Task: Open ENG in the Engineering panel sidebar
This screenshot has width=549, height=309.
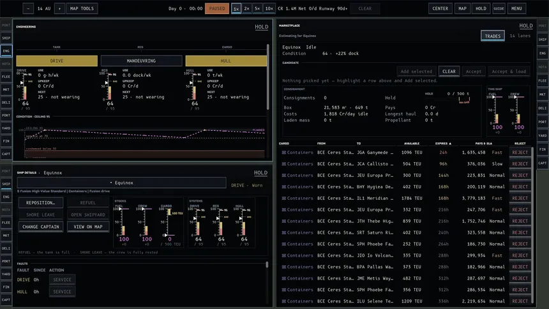Action: (x=6, y=51)
